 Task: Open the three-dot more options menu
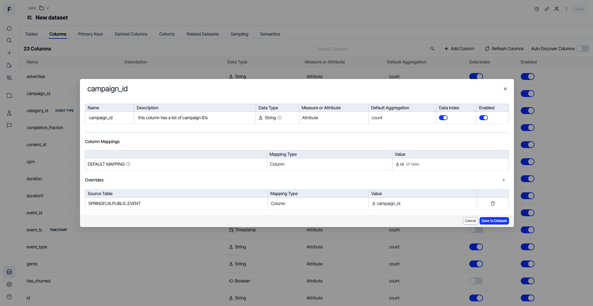click(x=566, y=9)
